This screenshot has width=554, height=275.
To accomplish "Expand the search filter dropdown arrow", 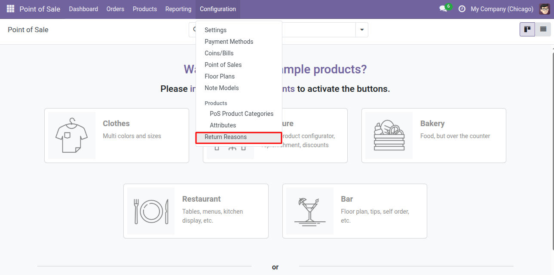I will pyautogui.click(x=361, y=30).
